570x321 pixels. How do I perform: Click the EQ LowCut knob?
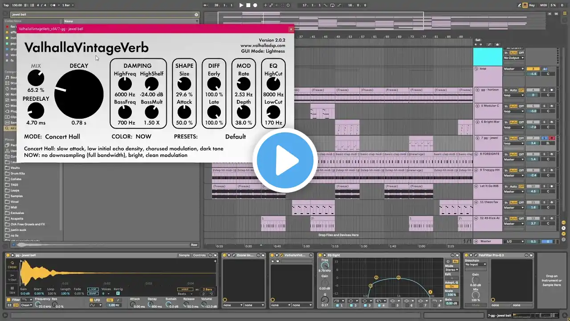coord(273,112)
